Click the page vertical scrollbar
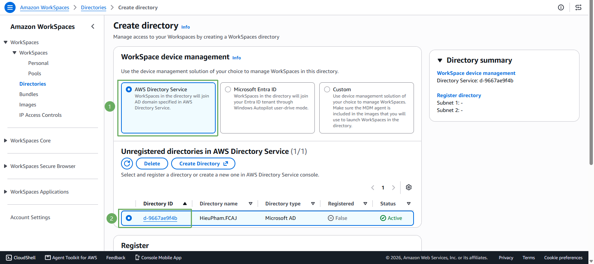 [591, 82]
